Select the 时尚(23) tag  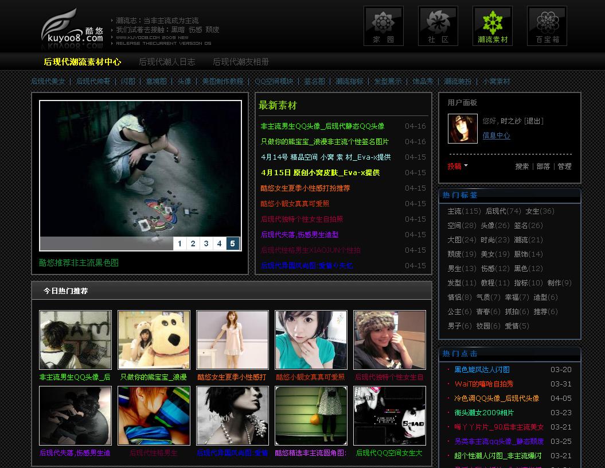495,240
